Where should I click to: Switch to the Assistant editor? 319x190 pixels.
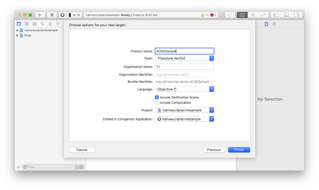click(253, 15)
